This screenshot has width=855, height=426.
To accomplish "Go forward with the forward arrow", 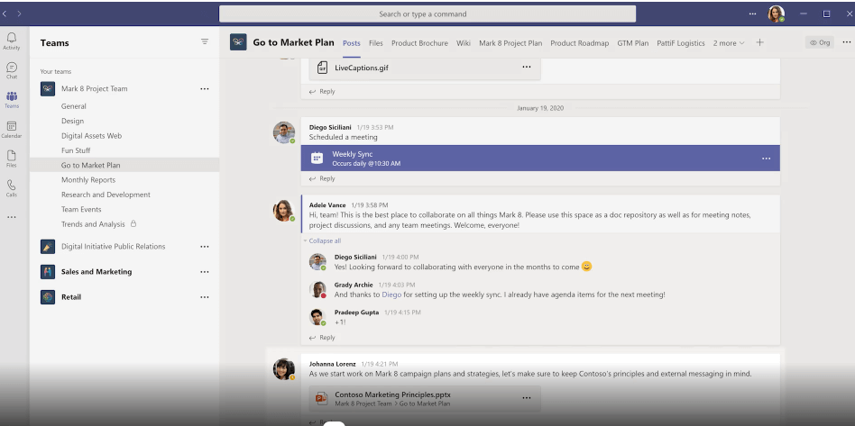I will tap(19, 14).
